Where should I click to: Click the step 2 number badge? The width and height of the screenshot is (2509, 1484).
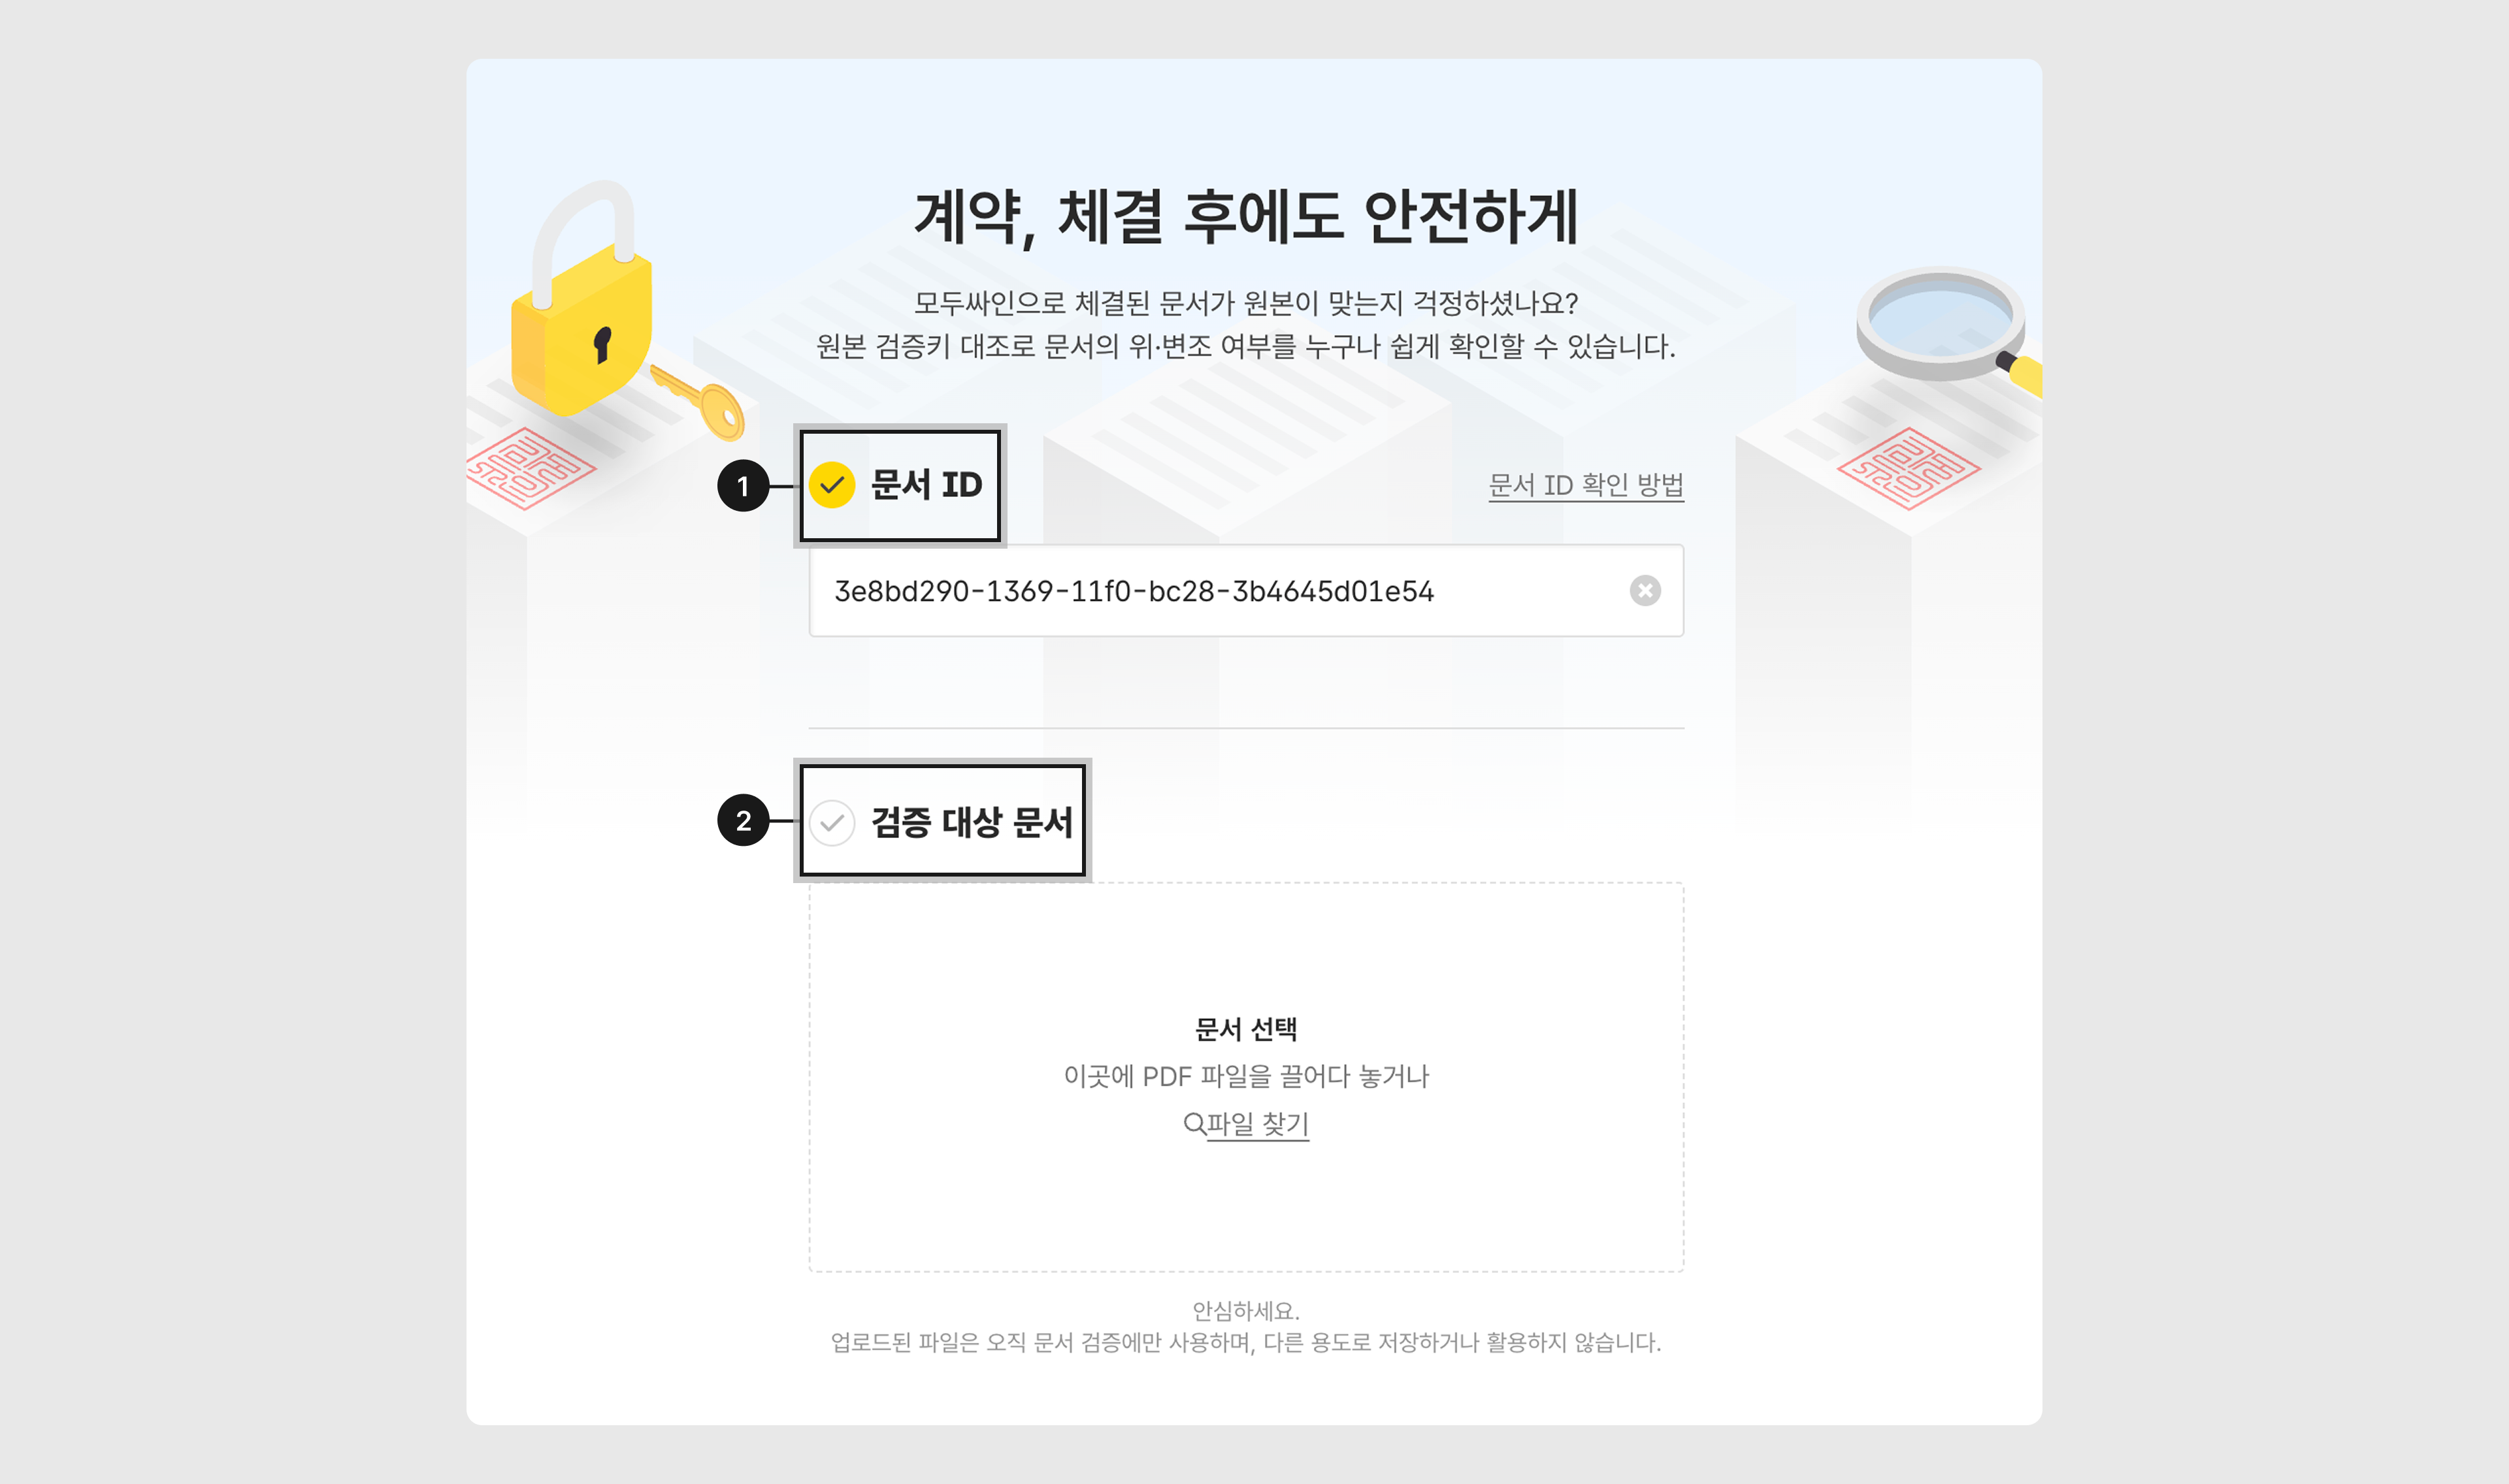pos(743,821)
